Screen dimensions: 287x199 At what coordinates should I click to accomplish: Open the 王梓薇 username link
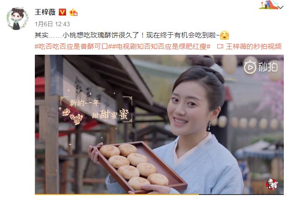tap(45, 12)
